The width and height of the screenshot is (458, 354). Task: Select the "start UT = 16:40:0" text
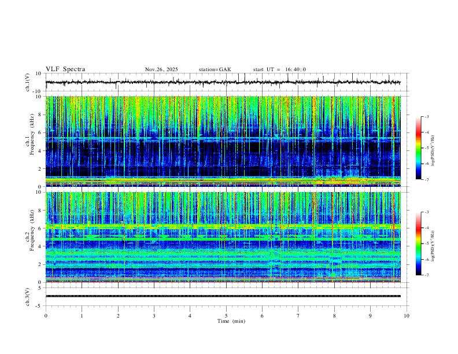pyautogui.click(x=279, y=69)
